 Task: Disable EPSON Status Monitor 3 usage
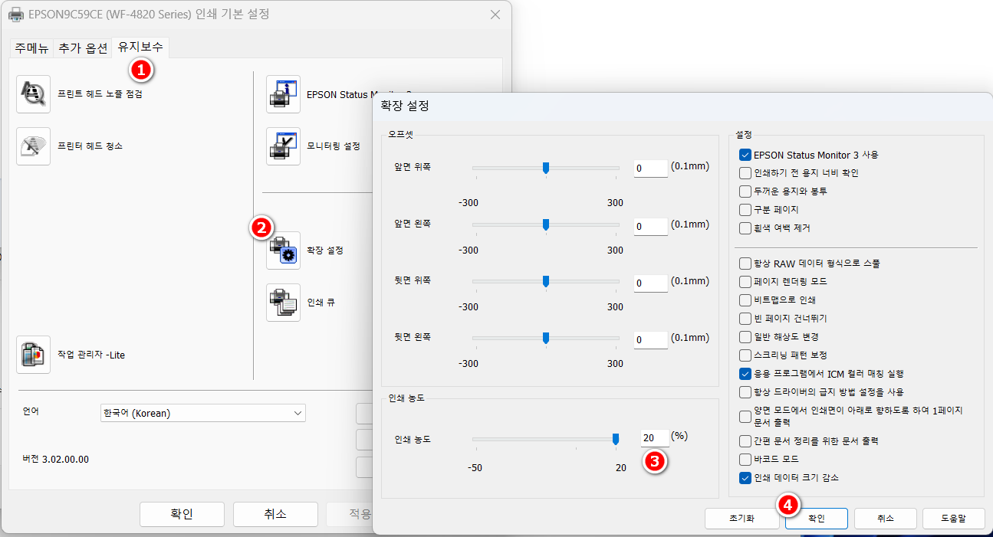(x=745, y=154)
